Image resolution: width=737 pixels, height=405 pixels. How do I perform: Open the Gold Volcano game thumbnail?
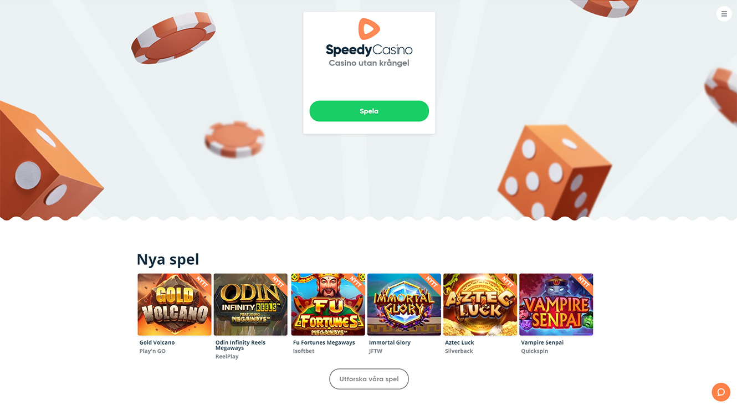[175, 304]
